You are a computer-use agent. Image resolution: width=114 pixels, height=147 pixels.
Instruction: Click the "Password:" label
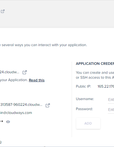point(84,109)
